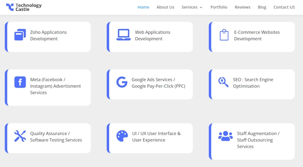Click the Technology Castle brand name text
This screenshot has height=167, width=303.
[29, 7]
